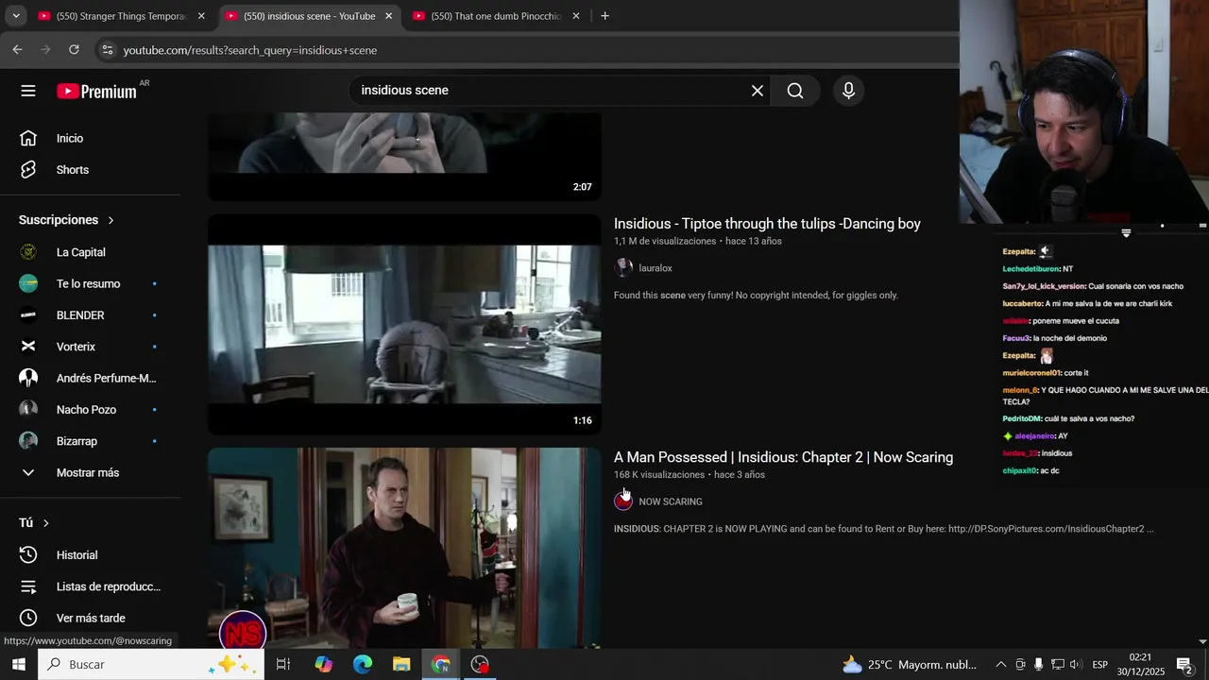Viewport: 1209px width, 680px height.
Task: Open the YouTube hamburger guide menu
Action: (x=28, y=91)
